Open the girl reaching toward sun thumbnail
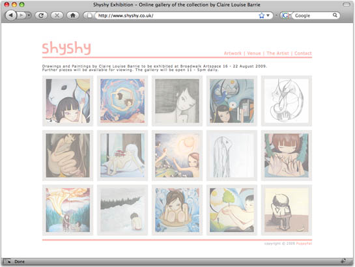 [x=177, y=156]
